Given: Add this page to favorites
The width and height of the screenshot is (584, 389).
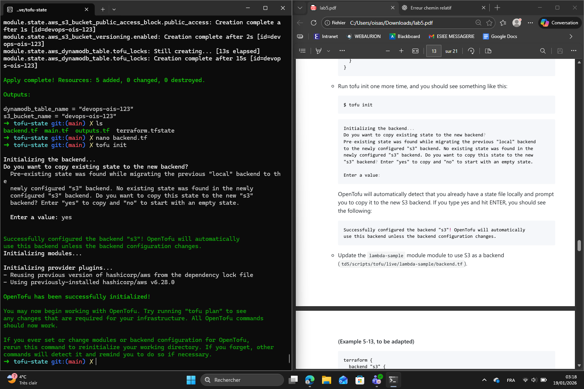Looking at the screenshot, I should pyautogui.click(x=489, y=23).
